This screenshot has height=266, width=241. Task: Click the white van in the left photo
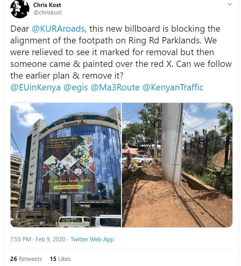tap(74, 222)
